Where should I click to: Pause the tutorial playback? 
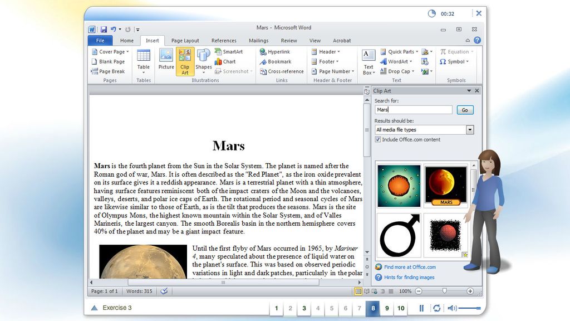[421, 308]
